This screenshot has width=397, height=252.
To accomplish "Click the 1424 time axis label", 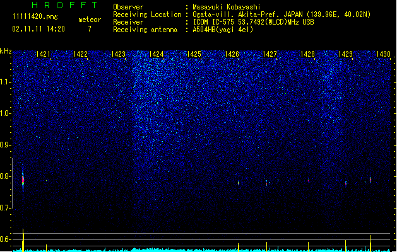I will pyautogui.click(x=157, y=54).
